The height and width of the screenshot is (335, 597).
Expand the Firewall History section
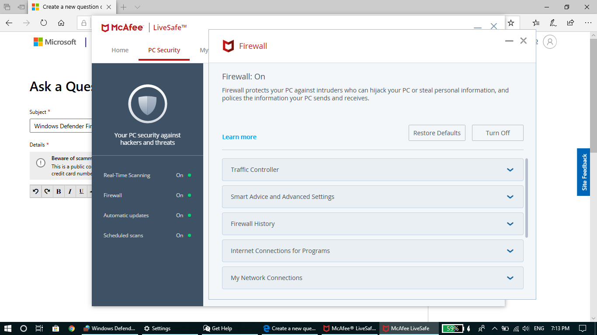tap(373, 224)
